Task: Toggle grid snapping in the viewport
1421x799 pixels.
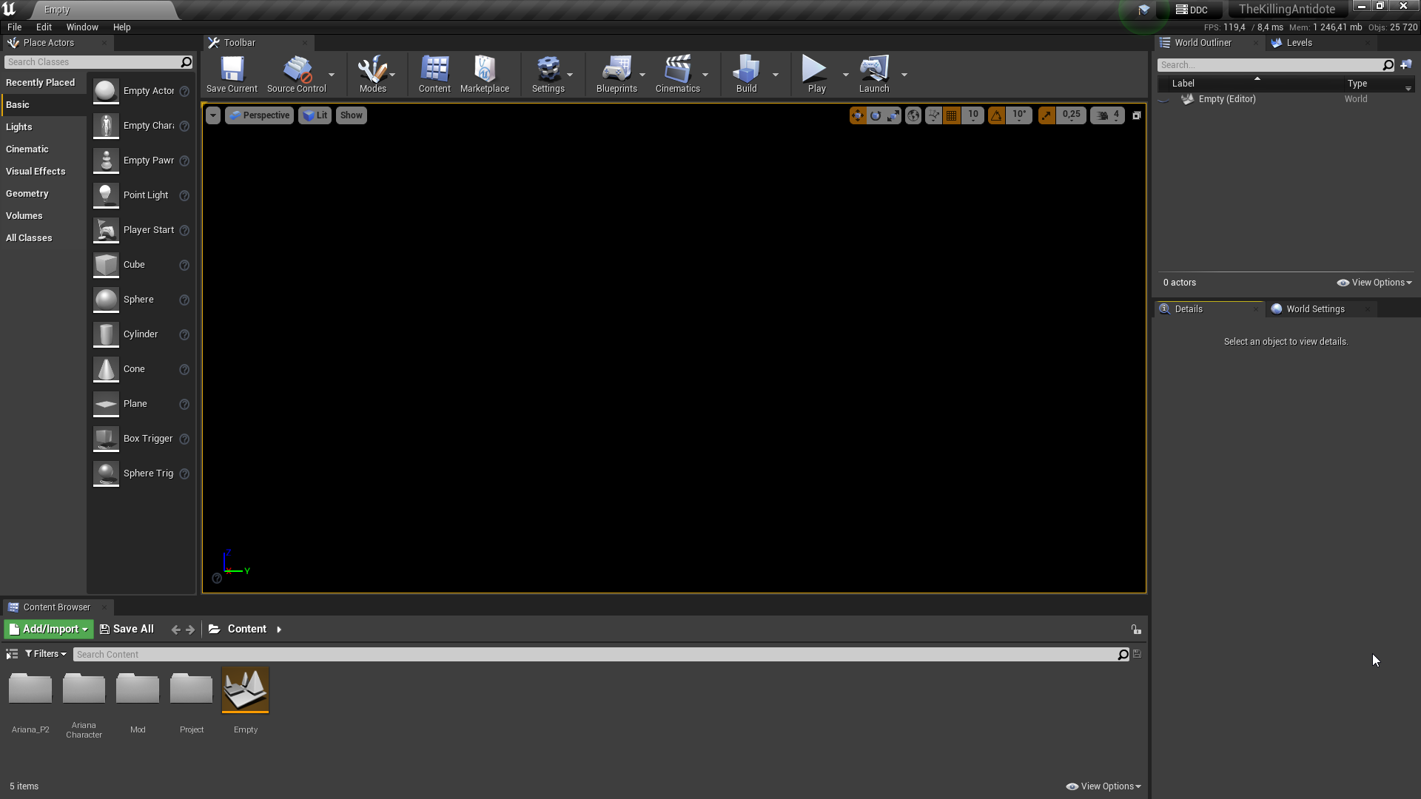Action: [952, 115]
